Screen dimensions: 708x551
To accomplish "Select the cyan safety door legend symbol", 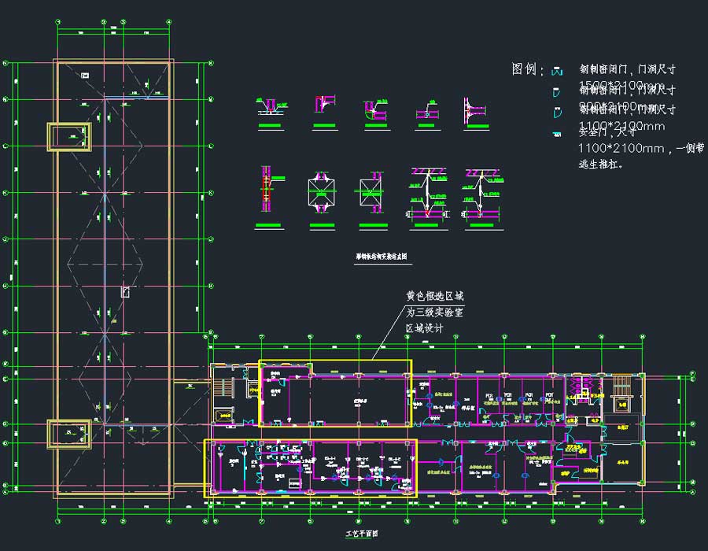I will coord(556,135).
